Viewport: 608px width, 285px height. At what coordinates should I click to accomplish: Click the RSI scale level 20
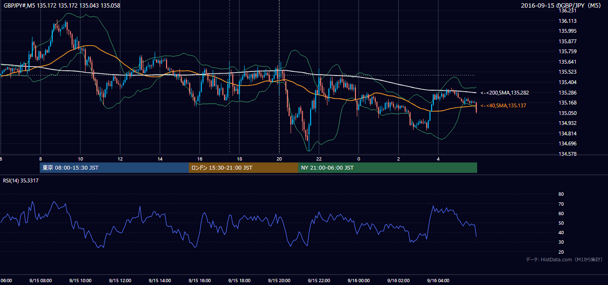(x=561, y=252)
